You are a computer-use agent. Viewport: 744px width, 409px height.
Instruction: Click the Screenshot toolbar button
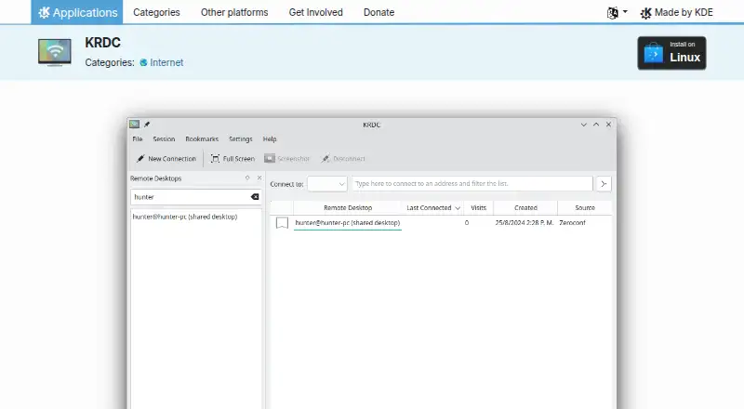coord(287,158)
